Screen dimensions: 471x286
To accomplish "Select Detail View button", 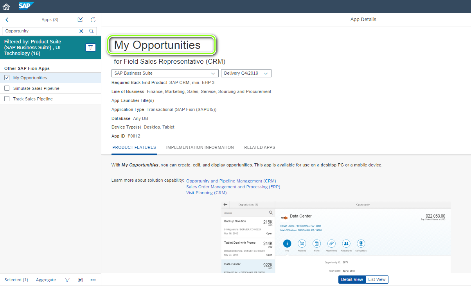I will point(352,279).
